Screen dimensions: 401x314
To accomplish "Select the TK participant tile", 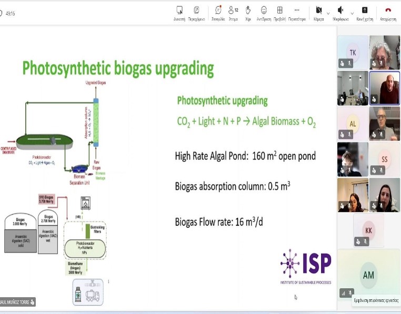I will 353,53.
